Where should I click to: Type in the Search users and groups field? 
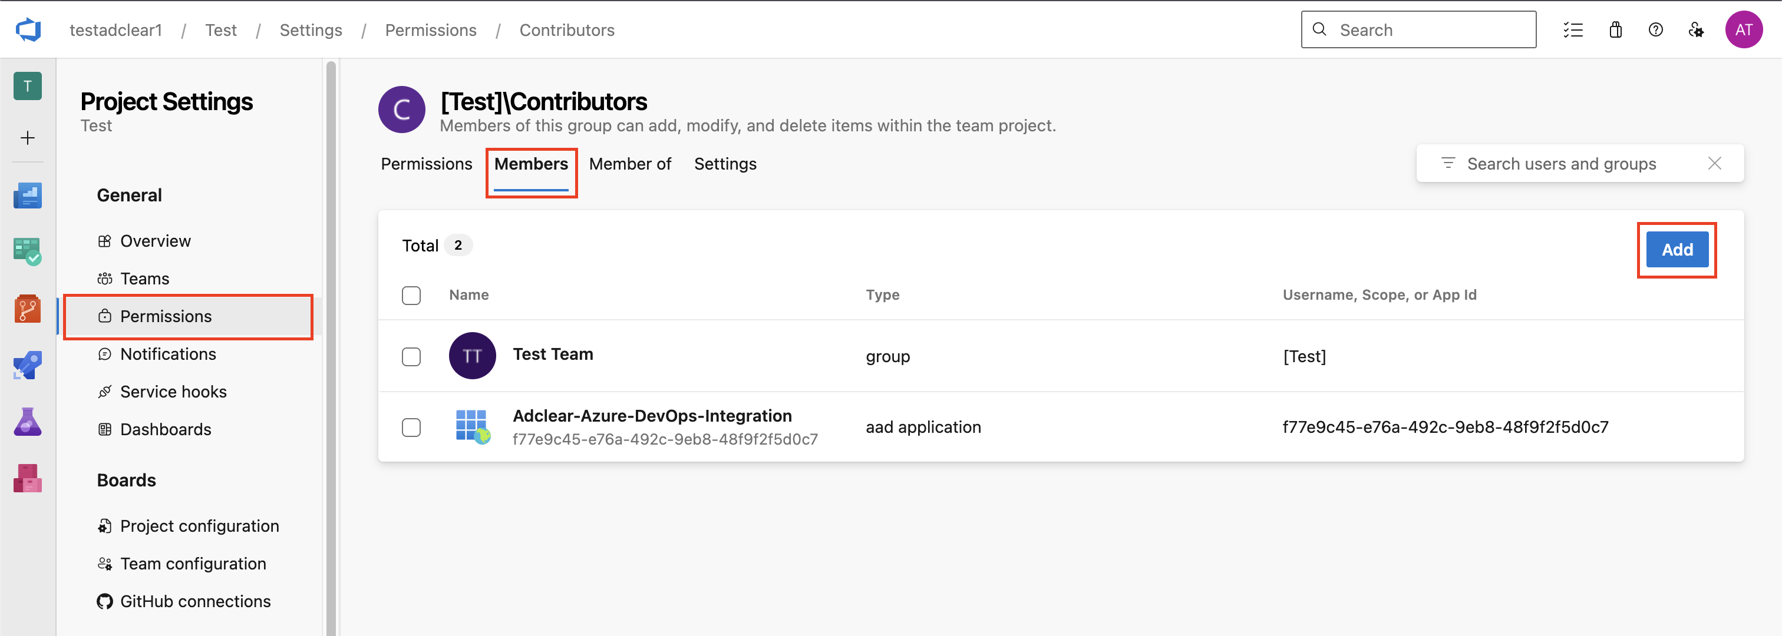pos(1563,164)
